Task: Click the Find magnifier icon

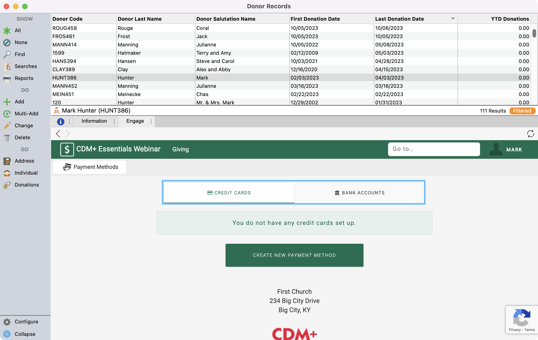Action: pyautogui.click(x=7, y=54)
